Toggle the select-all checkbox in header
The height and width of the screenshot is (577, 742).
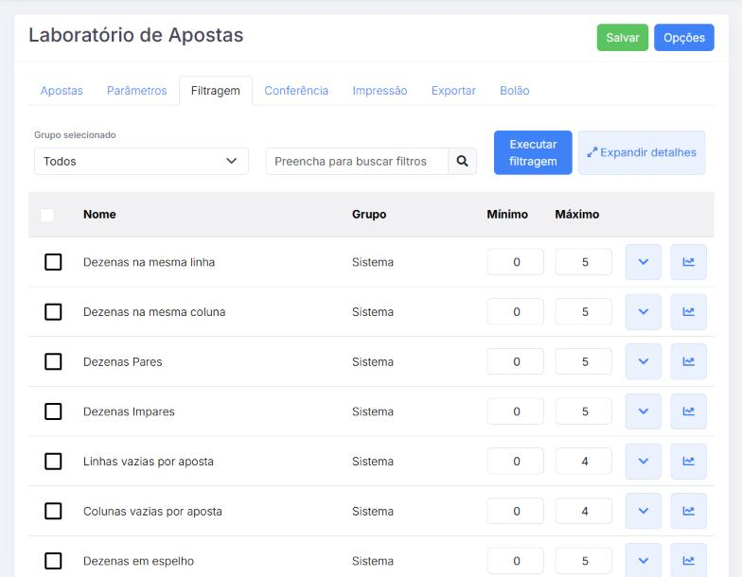tap(47, 215)
